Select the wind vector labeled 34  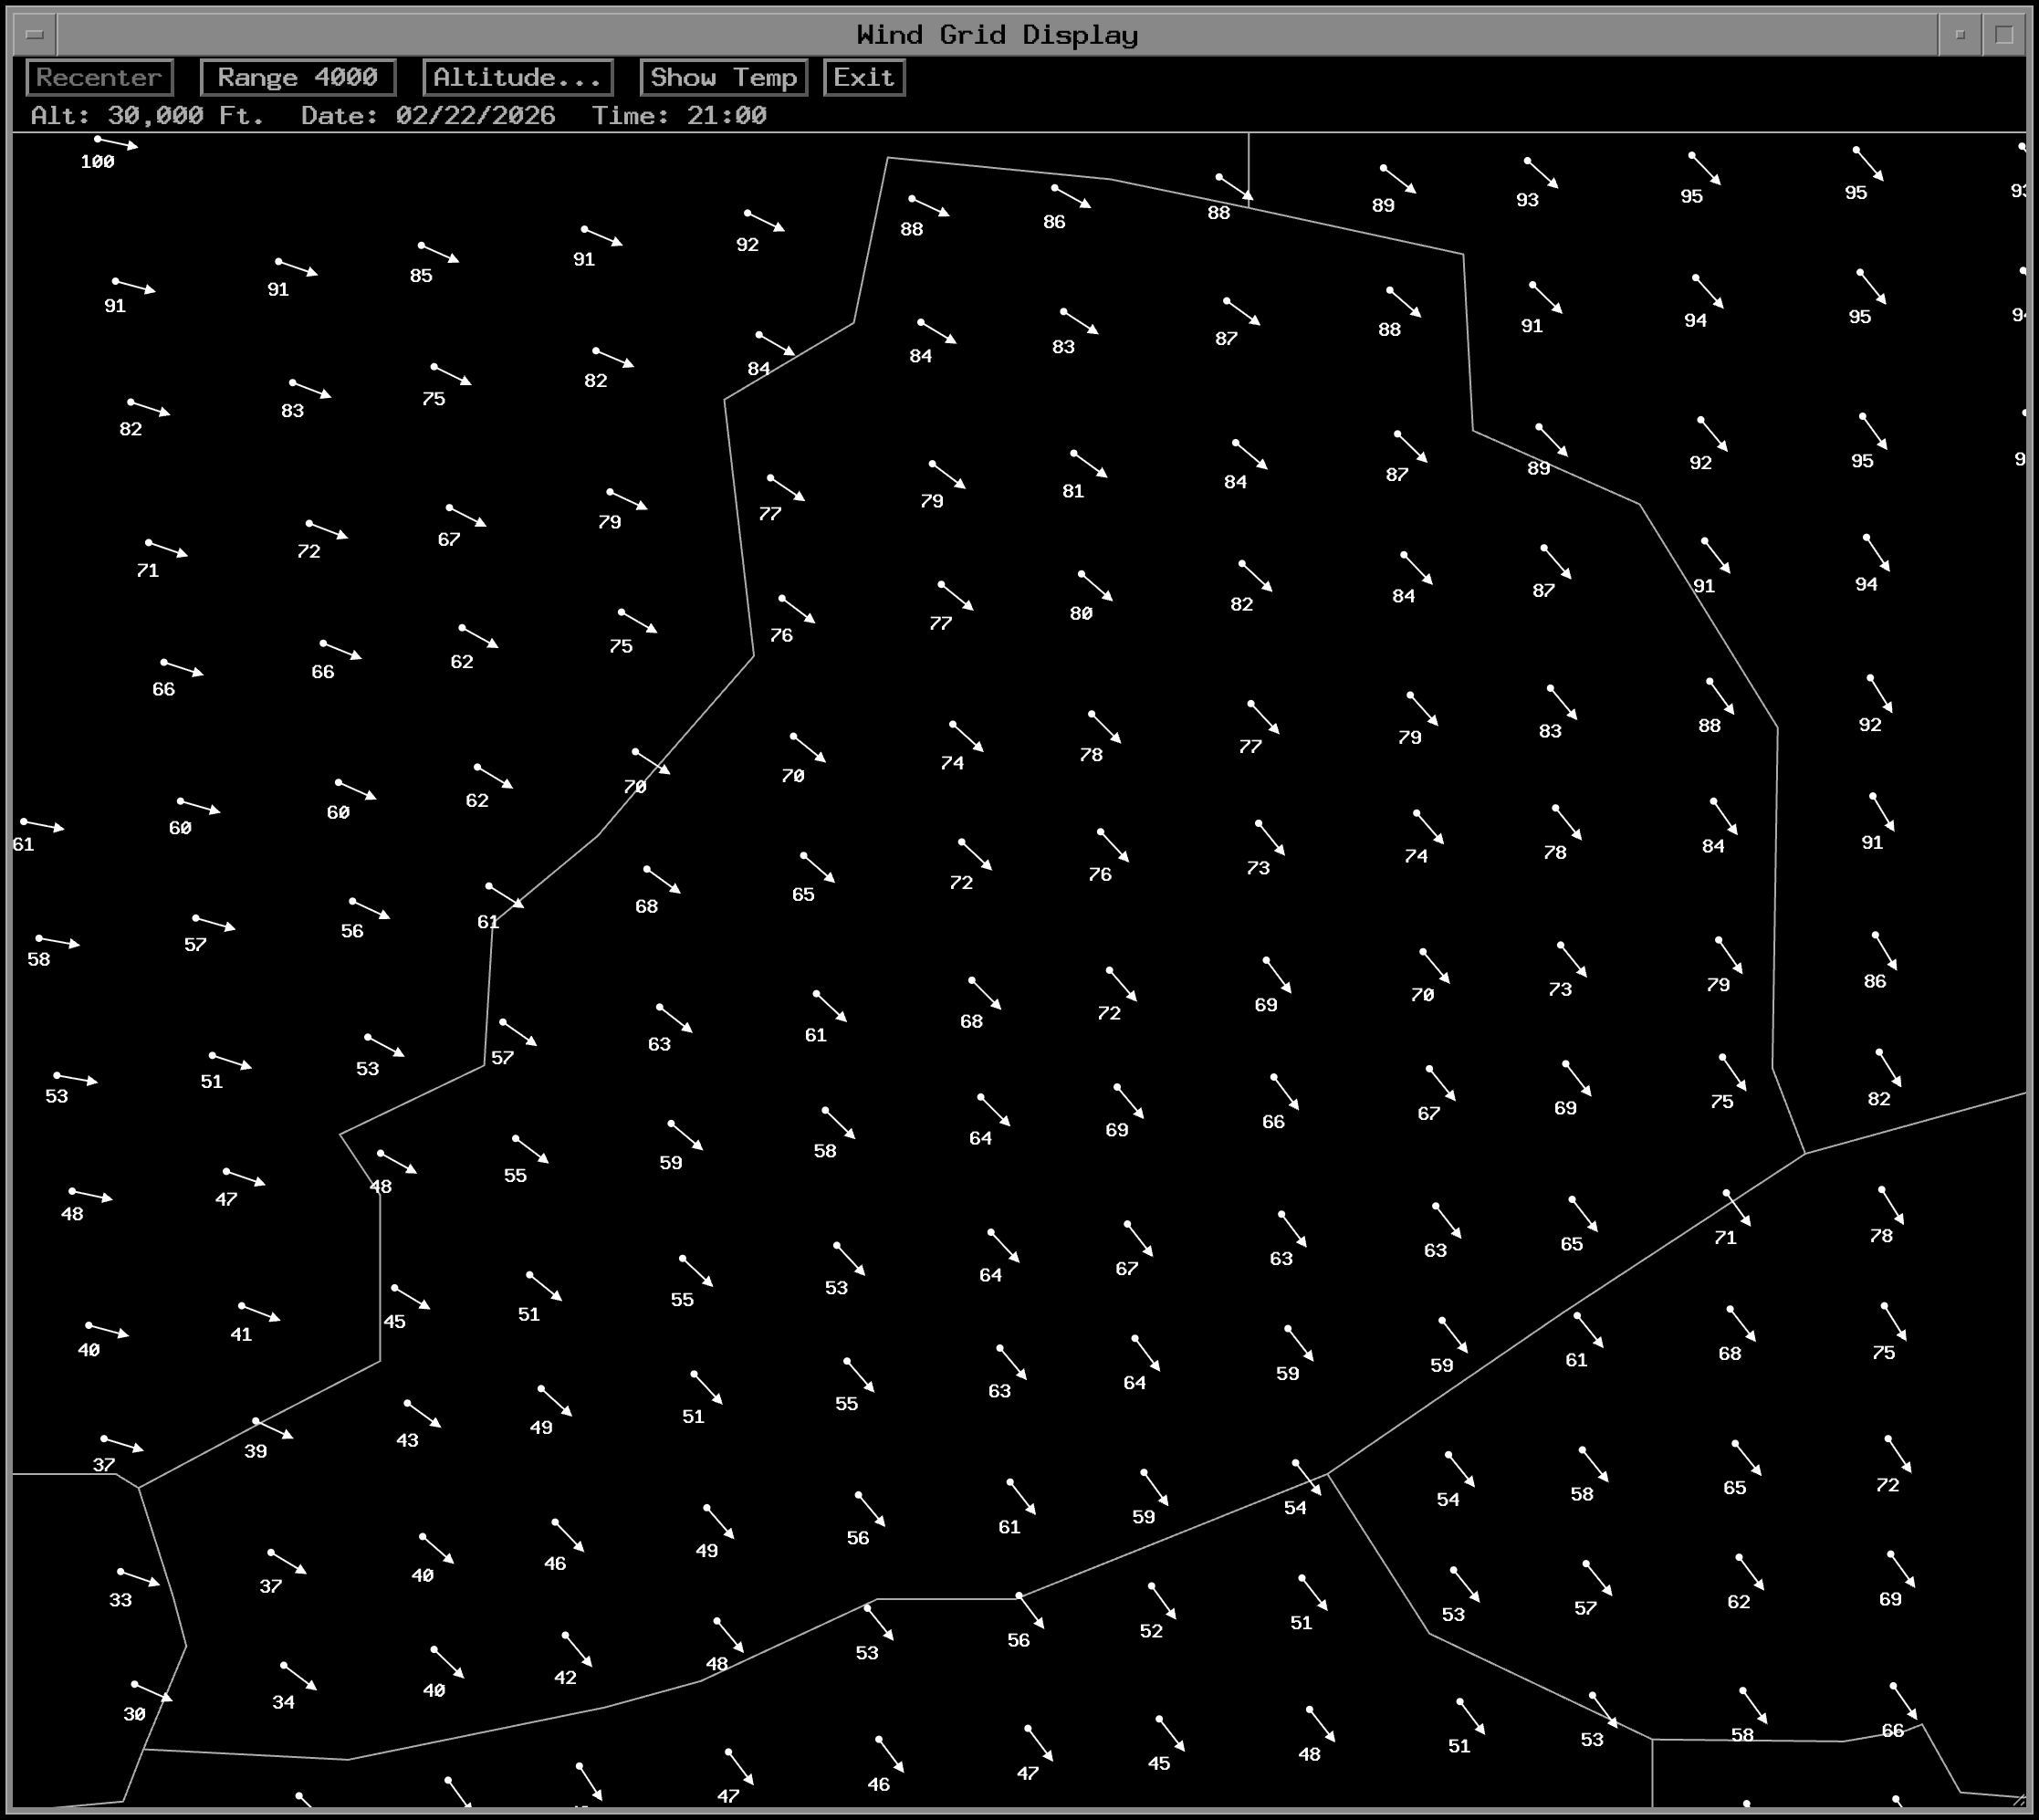(300, 1677)
